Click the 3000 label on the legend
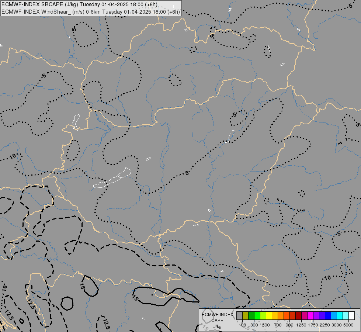 coord(337,325)
